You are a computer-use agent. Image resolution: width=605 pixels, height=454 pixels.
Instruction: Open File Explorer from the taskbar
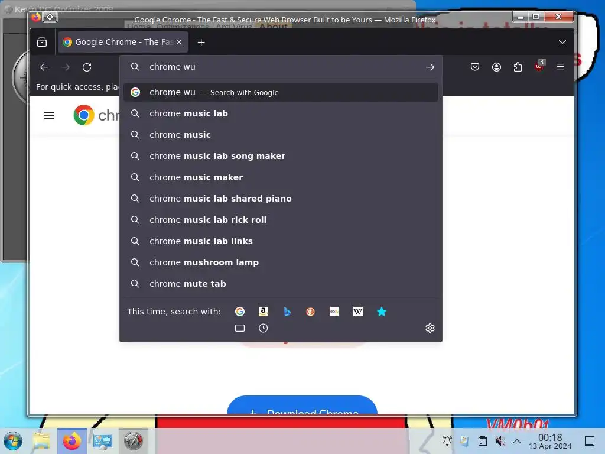coord(41,441)
